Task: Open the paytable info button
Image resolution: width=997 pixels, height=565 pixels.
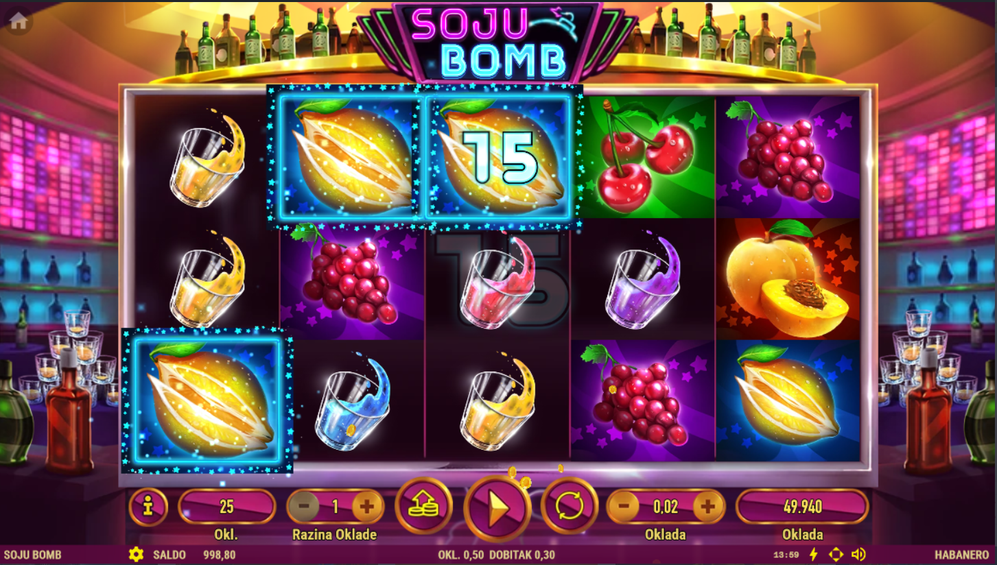Action: pos(148,507)
